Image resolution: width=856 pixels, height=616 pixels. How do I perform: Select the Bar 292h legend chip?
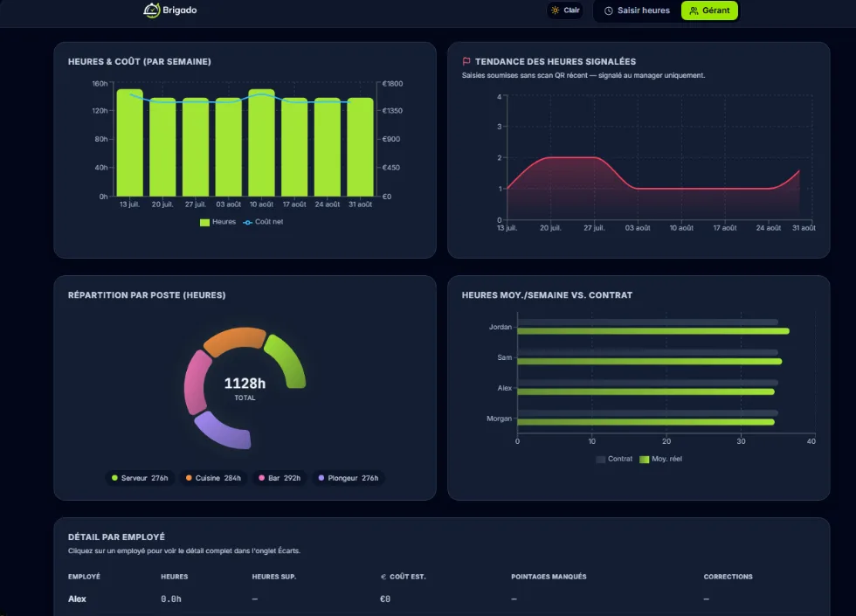tap(280, 478)
